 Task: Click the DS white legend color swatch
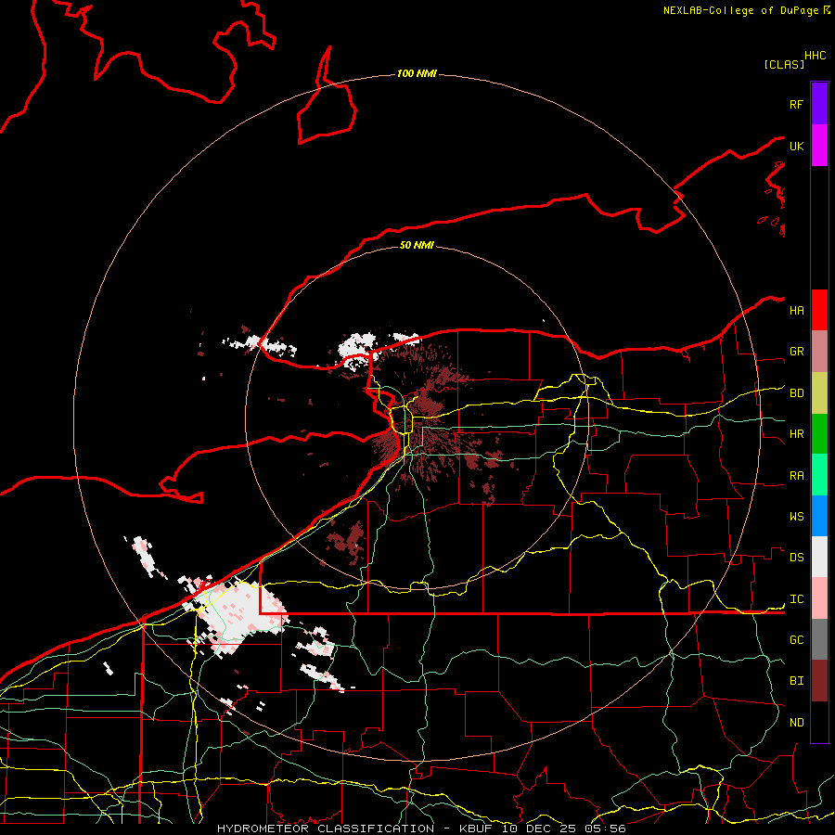pos(819,557)
